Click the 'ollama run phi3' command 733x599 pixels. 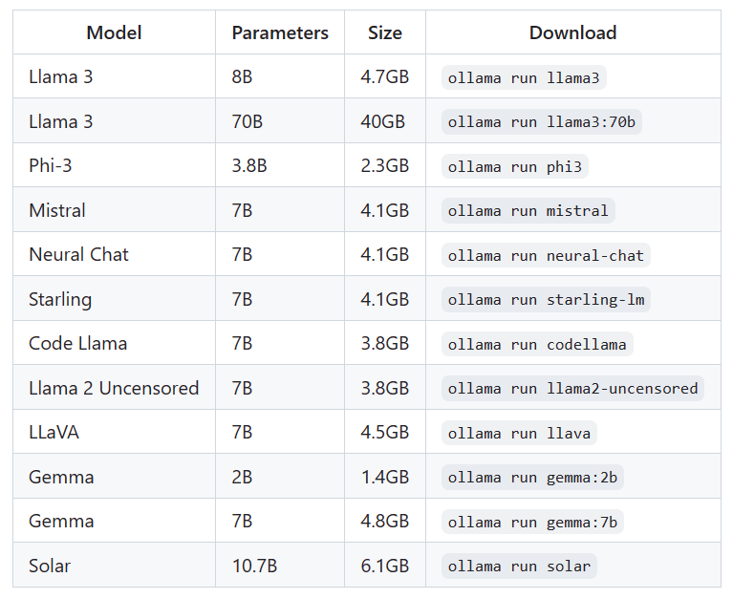[514, 166]
